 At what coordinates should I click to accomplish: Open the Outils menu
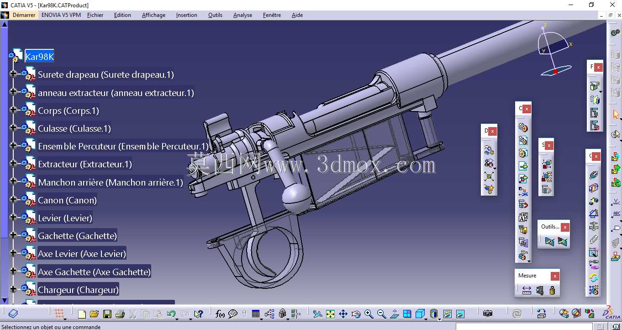tap(215, 15)
